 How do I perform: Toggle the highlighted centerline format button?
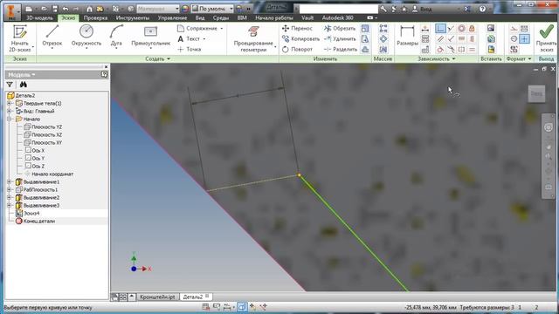coord(524,38)
